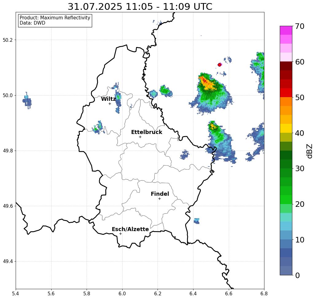Click the Wiltz city label
316x299 pixels.
point(108,99)
